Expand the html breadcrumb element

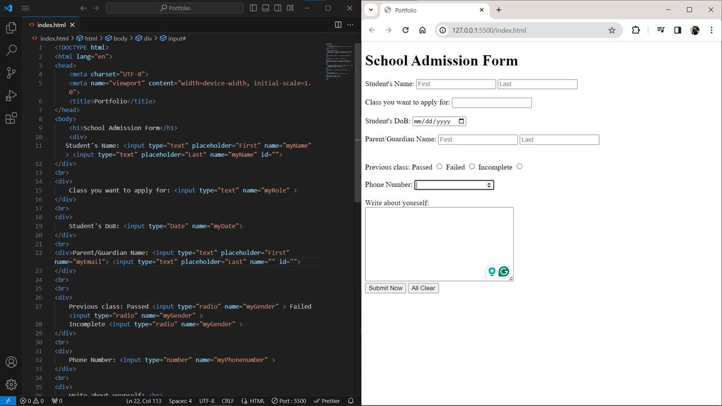tap(87, 38)
